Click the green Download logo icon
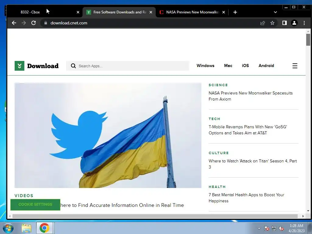The width and height of the screenshot is (312, 234). point(19,66)
